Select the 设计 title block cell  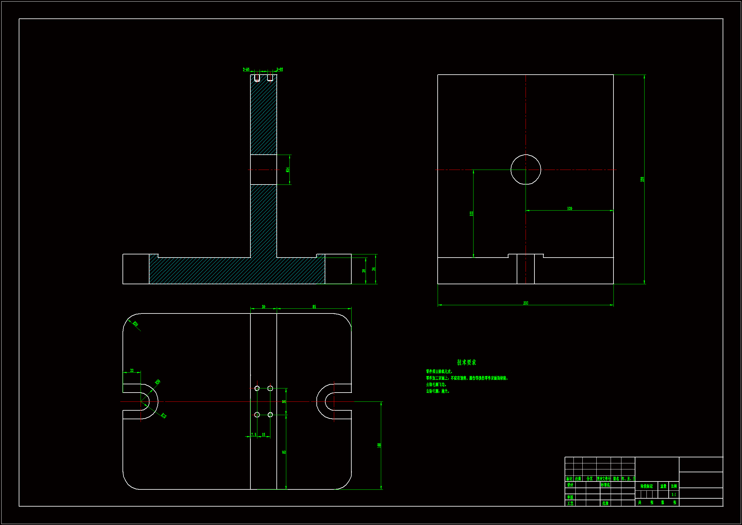[x=570, y=485]
